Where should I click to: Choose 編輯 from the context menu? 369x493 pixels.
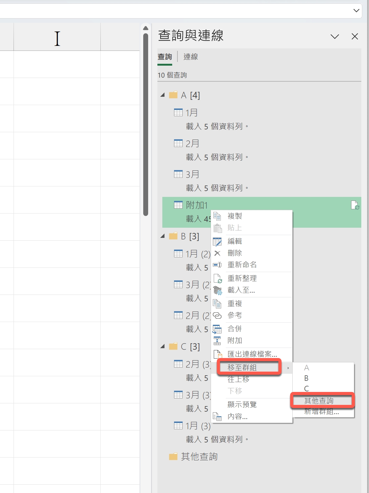(x=235, y=242)
